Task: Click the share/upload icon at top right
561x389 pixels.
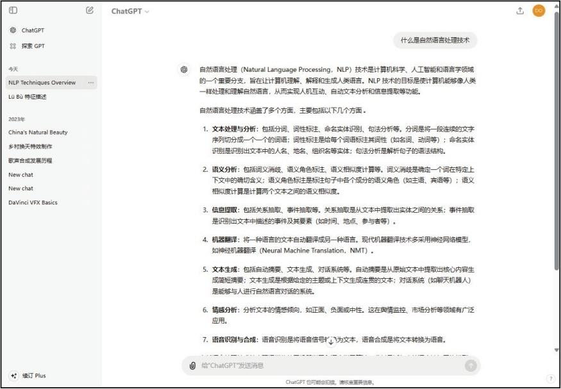Action: click(x=520, y=11)
